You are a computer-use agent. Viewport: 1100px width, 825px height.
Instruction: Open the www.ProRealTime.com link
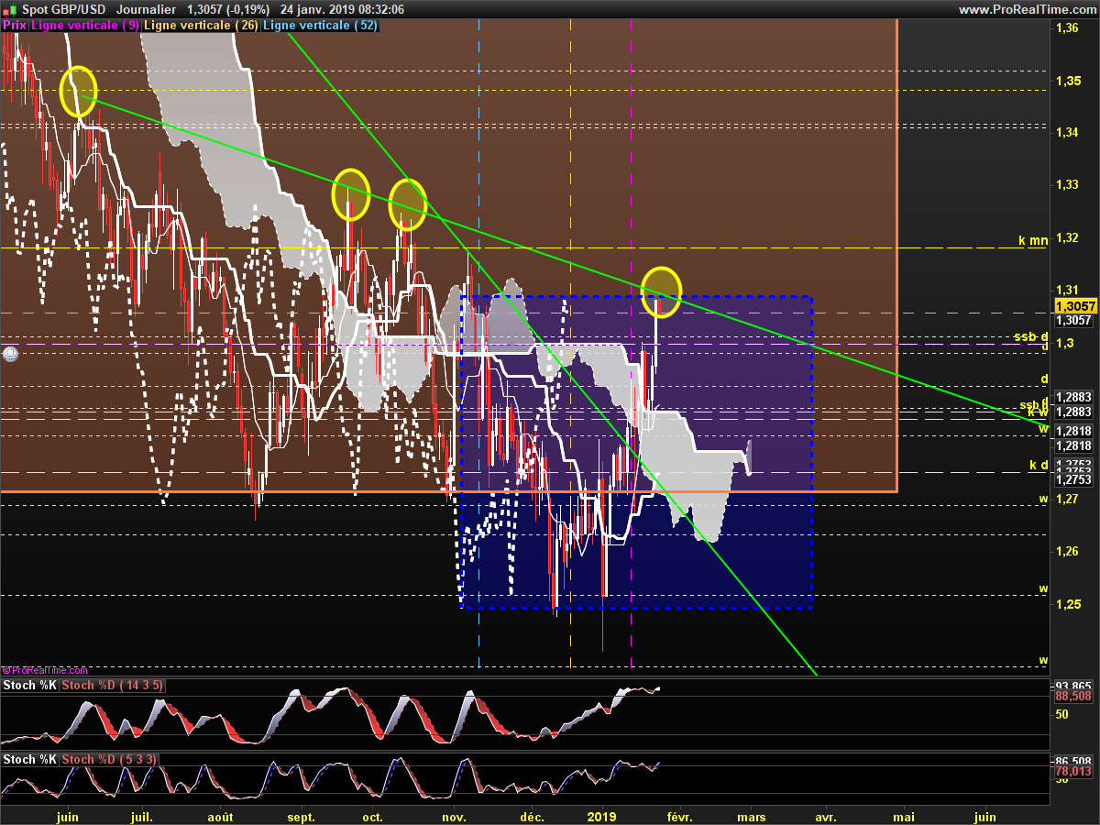click(x=1027, y=9)
